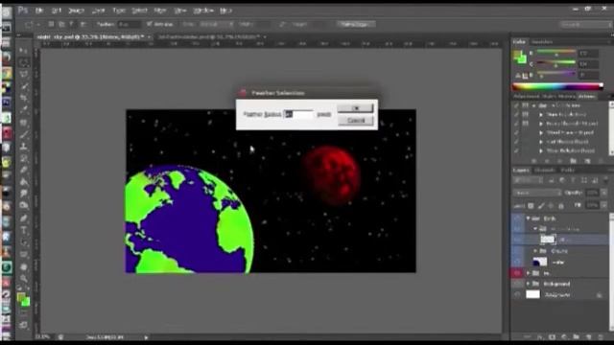Open the layer filter kind dropdown
Screen dimensions: 614x345
pos(527,180)
